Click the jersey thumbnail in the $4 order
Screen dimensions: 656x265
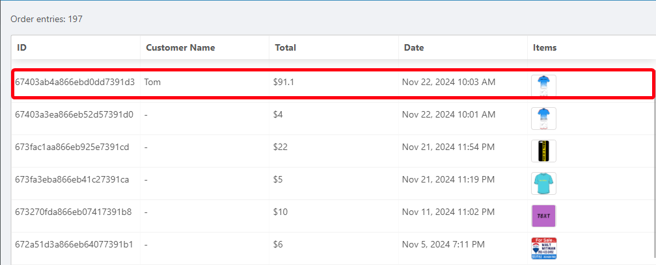coord(543,118)
